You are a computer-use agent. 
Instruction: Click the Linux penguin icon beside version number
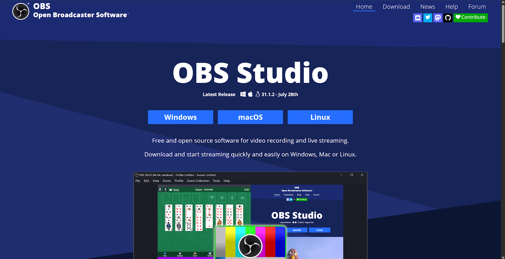[x=258, y=94]
